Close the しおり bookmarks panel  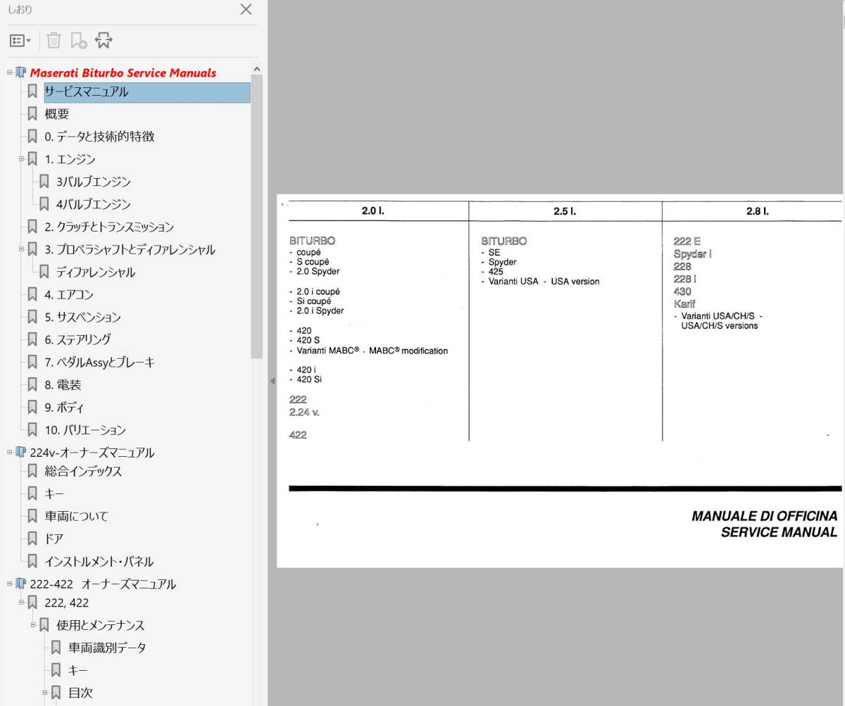[246, 9]
